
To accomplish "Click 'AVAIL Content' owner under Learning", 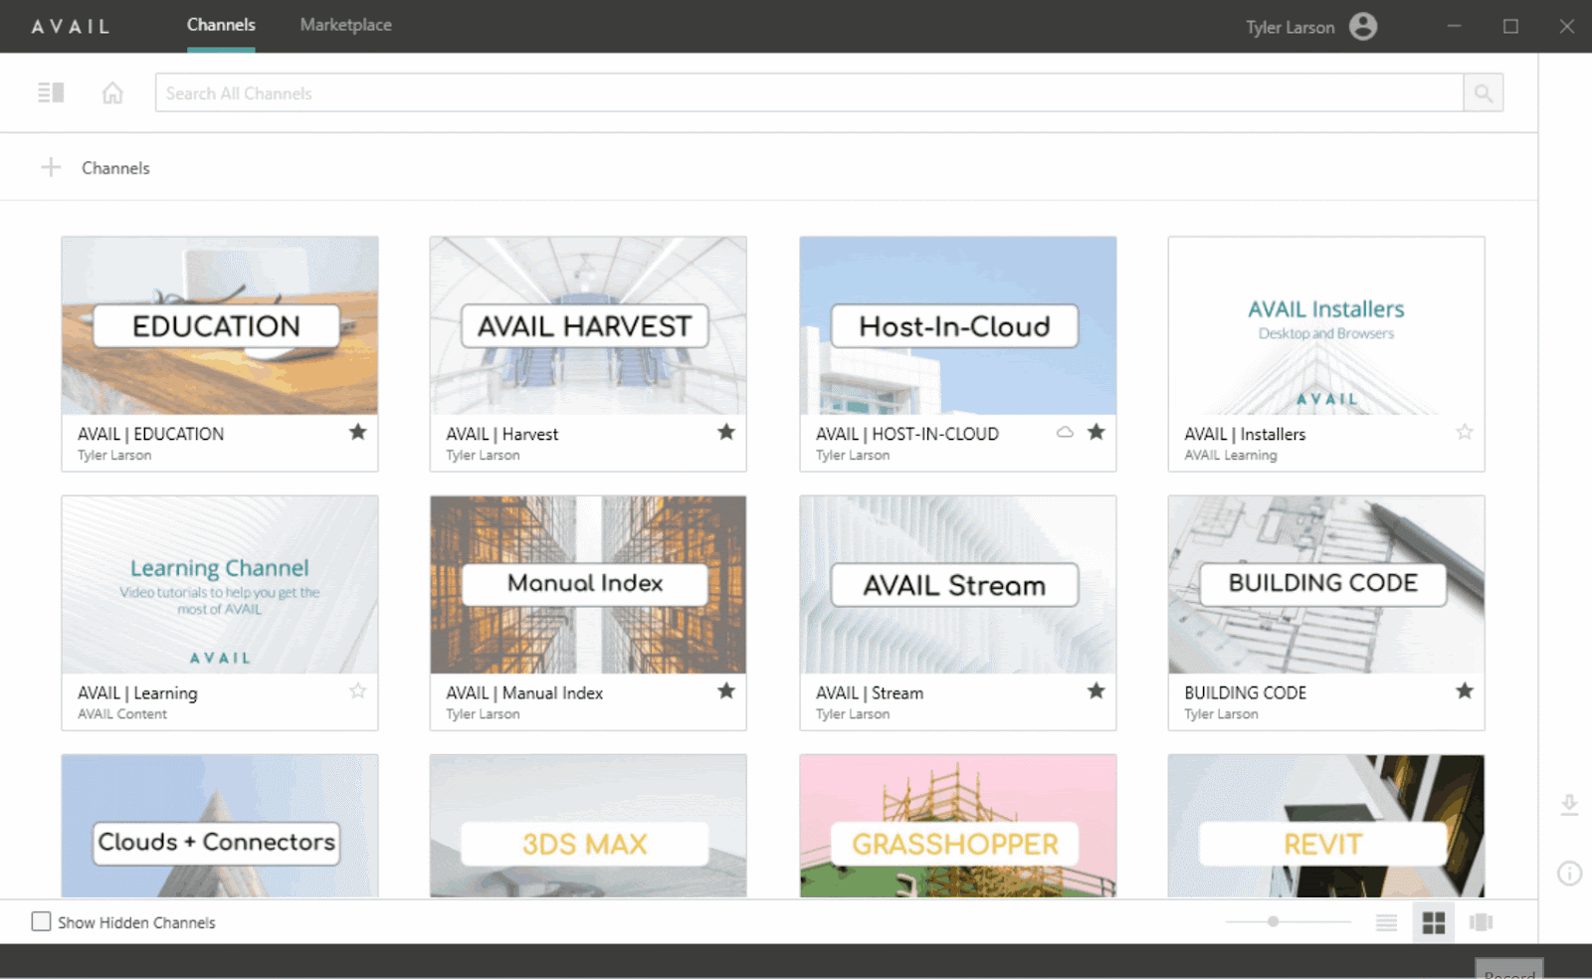I will point(122,713).
